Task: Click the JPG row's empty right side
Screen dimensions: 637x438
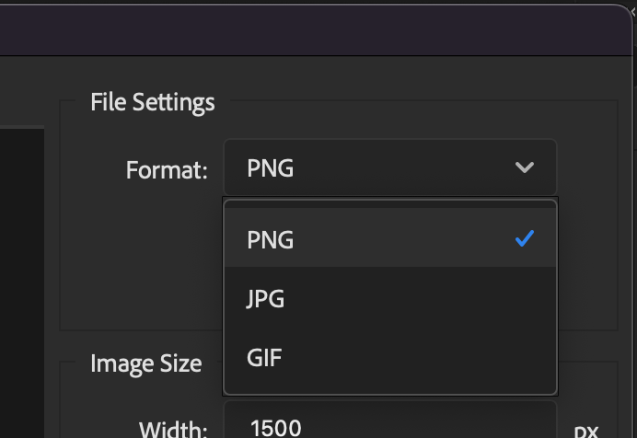Action: pyautogui.click(x=419, y=298)
